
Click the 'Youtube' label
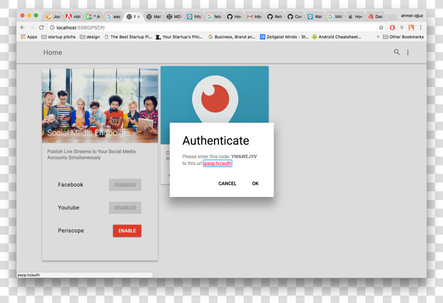[x=69, y=208]
